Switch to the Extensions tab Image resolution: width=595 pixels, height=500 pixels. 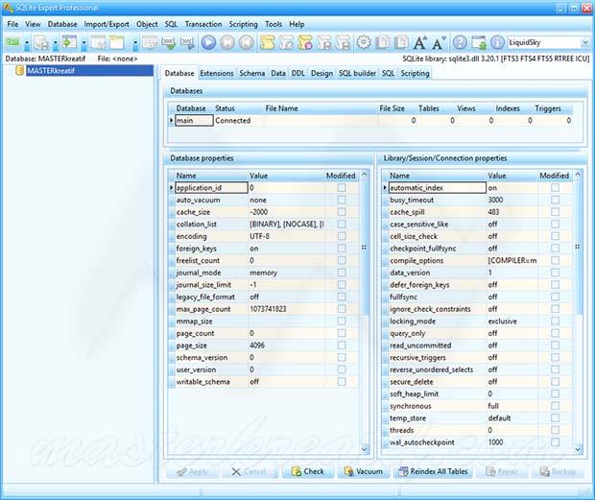[217, 73]
